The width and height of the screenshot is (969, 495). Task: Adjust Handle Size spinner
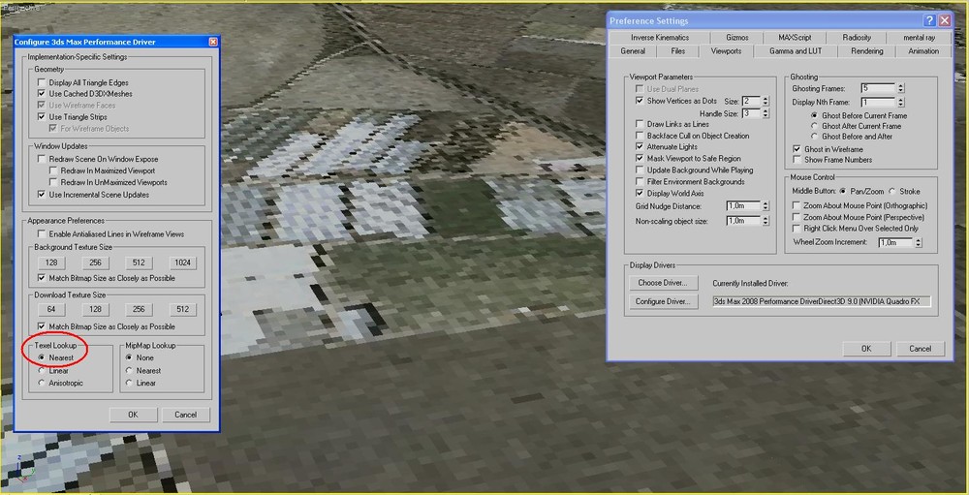point(766,113)
